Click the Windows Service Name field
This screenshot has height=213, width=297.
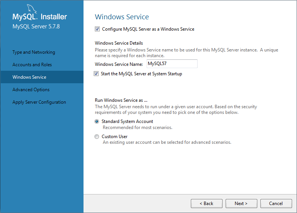[x=172, y=64]
